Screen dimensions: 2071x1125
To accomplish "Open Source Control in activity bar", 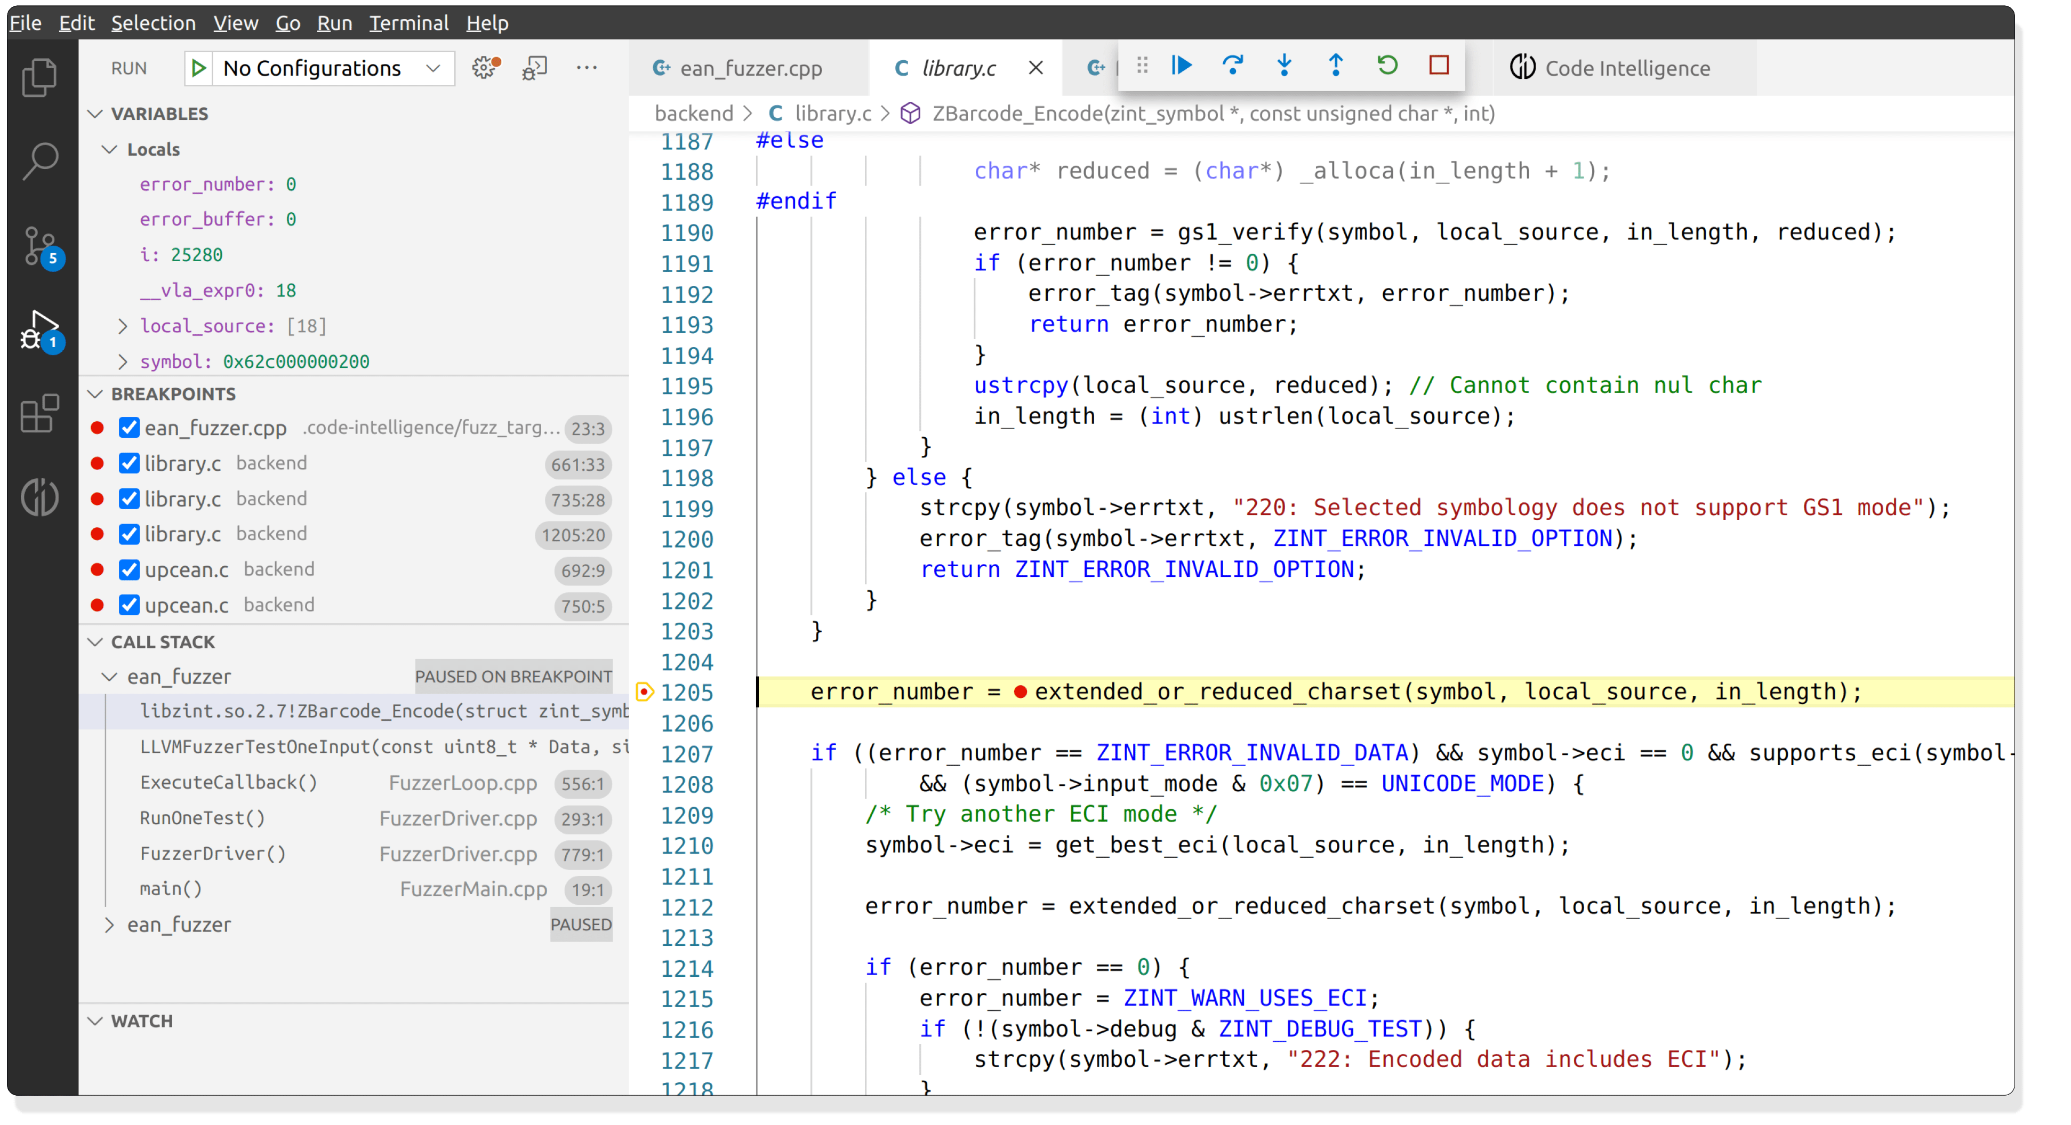I will tap(39, 246).
